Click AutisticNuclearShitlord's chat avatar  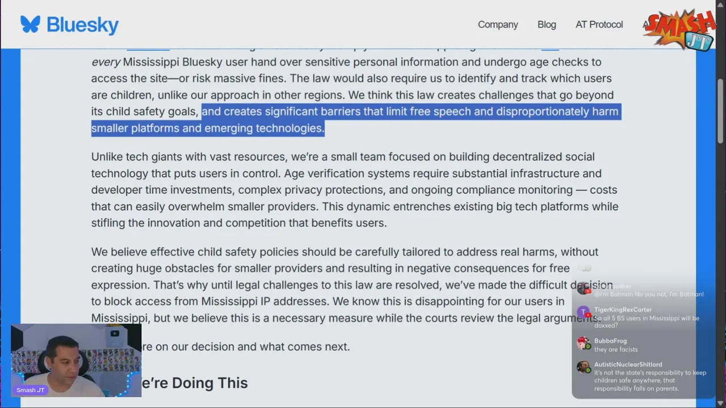tap(583, 367)
